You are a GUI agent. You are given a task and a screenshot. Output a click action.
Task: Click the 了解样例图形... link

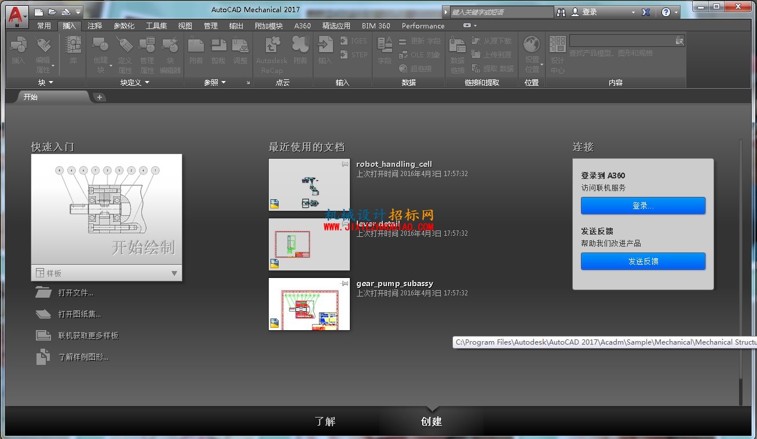[83, 357]
